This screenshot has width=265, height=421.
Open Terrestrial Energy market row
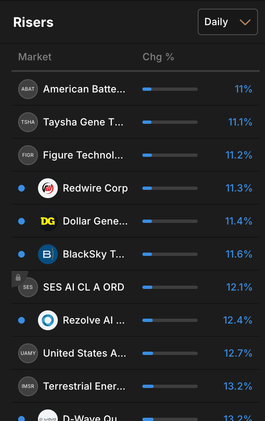point(85,386)
